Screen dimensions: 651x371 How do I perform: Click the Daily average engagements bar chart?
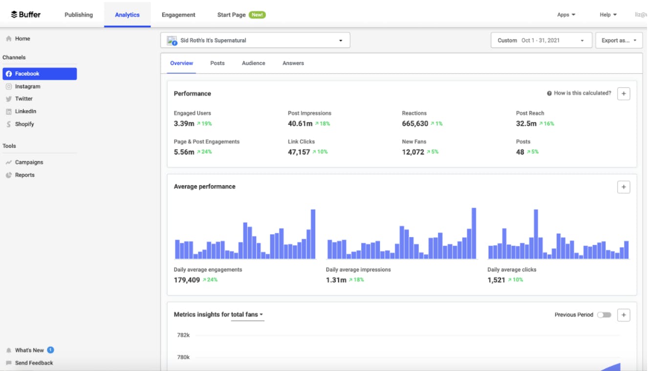(245, 234)
